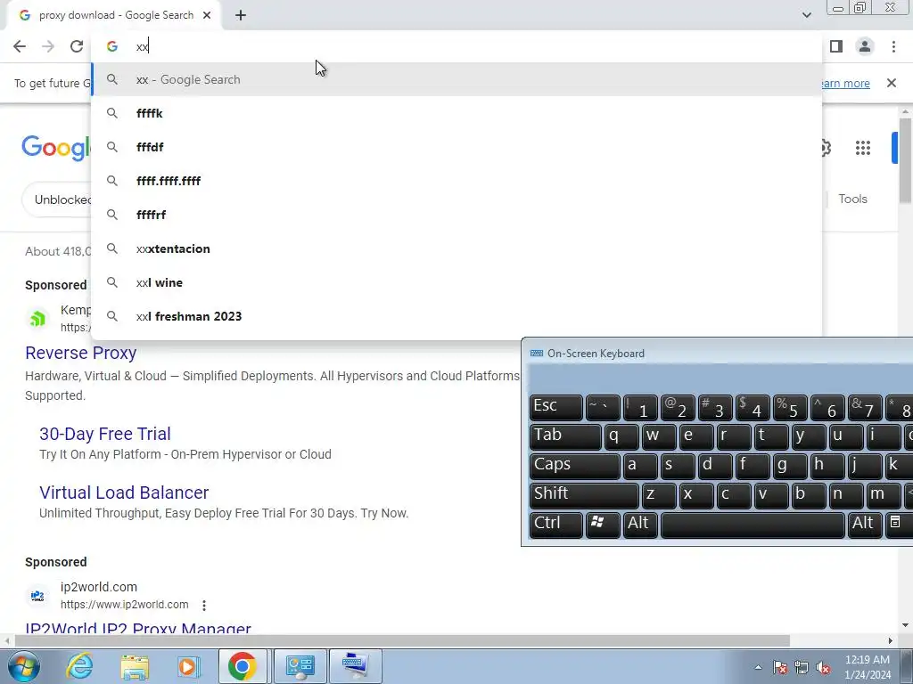Viewport: 913px width, 684px height.
Task: Choose the 'xxxtentacion' suggestion
Action: pyautogui.click(x=456, y=249)
